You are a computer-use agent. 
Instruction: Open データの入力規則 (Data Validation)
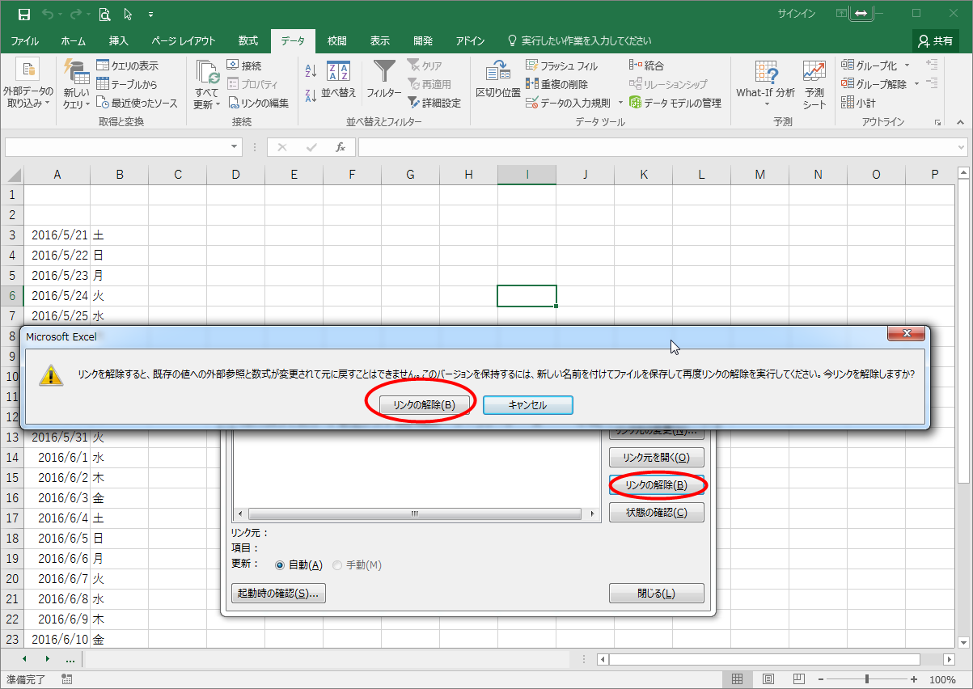pos(568,103)
